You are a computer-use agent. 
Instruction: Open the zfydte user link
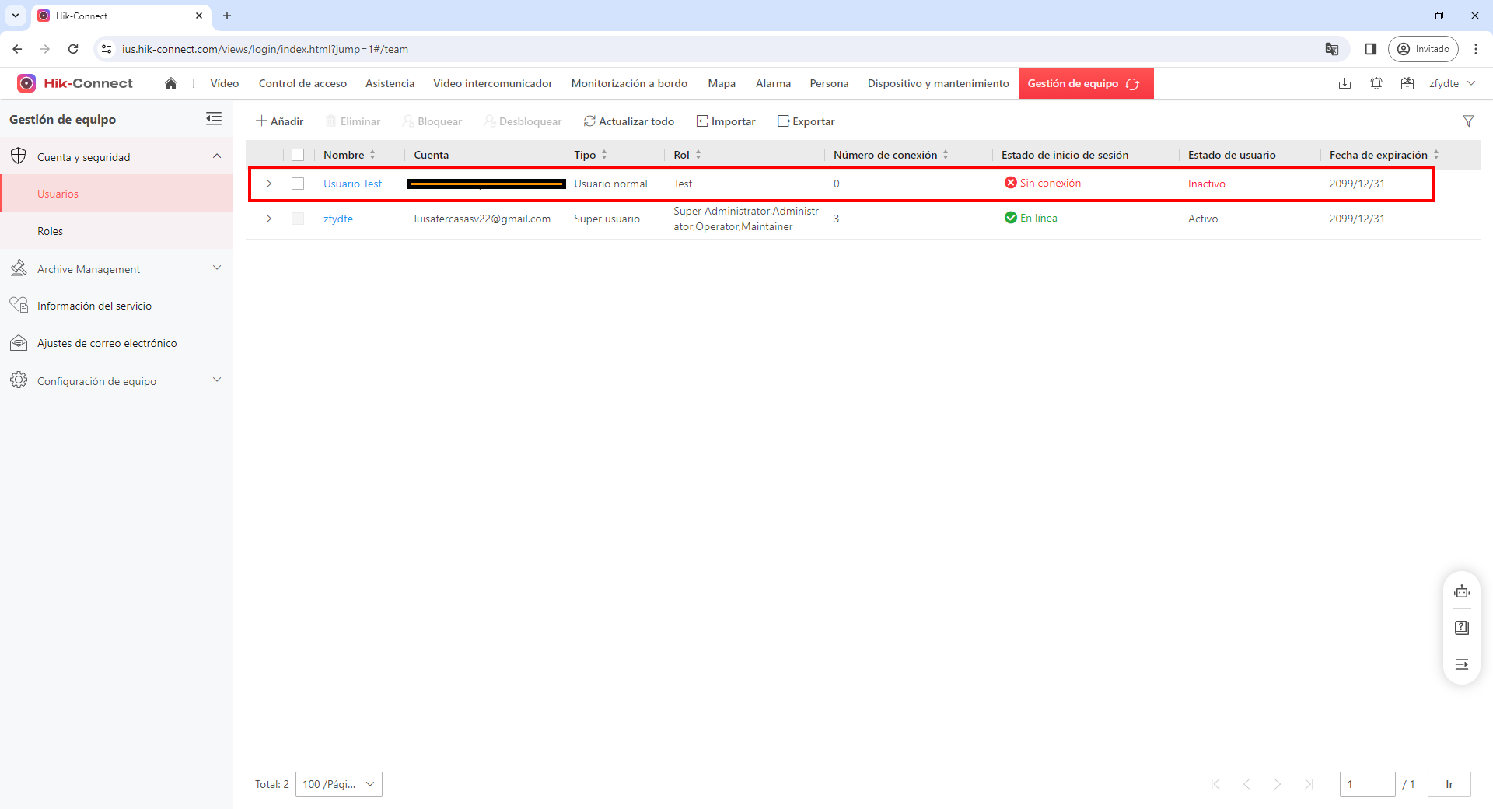[x=338, y=219]
